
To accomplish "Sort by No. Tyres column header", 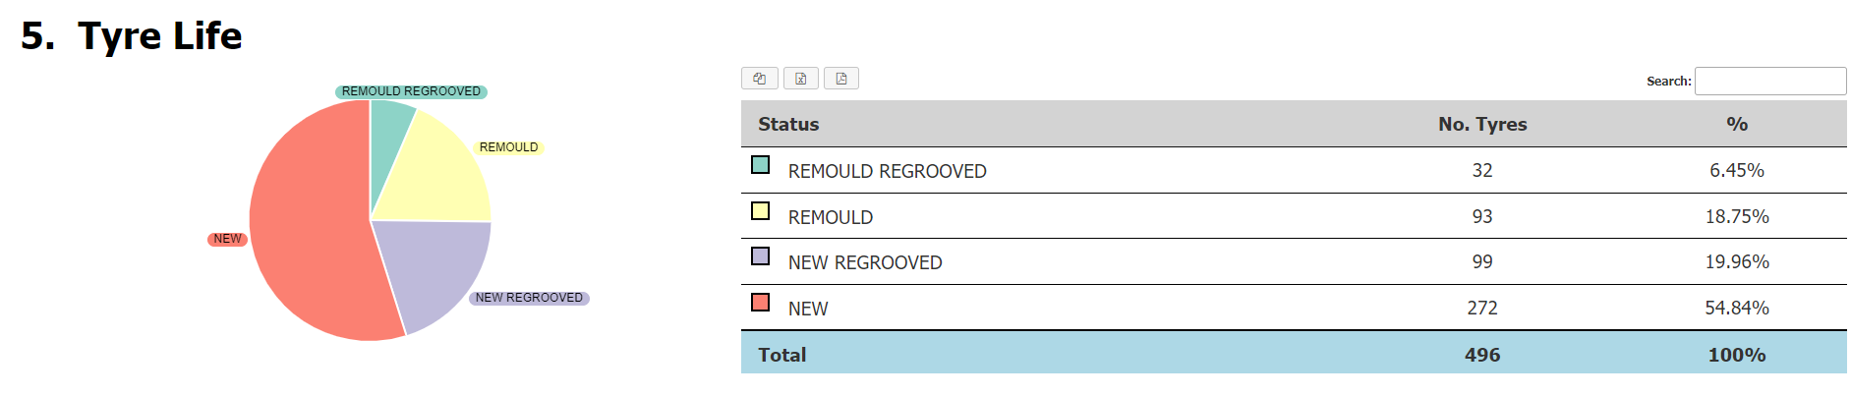I will [x=1482, y=124].
